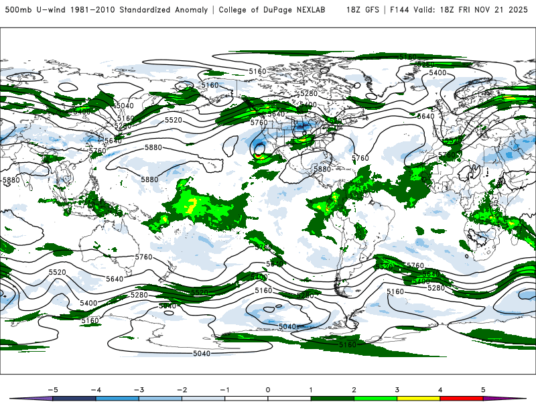Screen dimensions: 536x402
Task: Click "1981-2010 Standardized Anomaly" in the header
Action: (139, 9)
